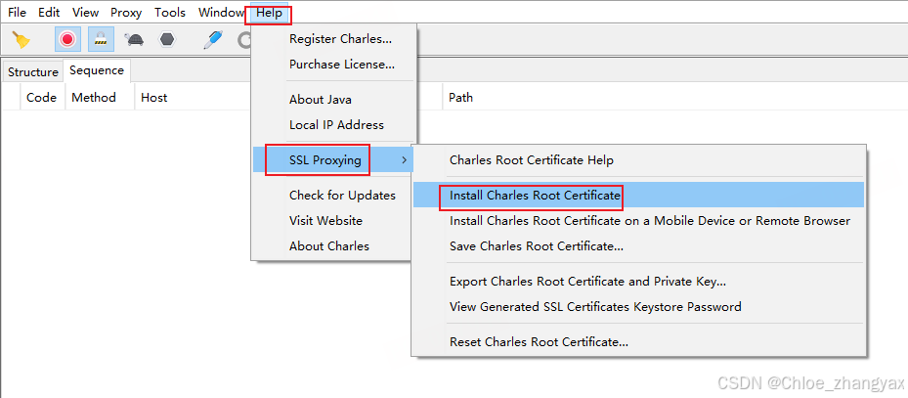Click Install Charles Root Certificate
908x398 pixels.
tap(638, 196)
